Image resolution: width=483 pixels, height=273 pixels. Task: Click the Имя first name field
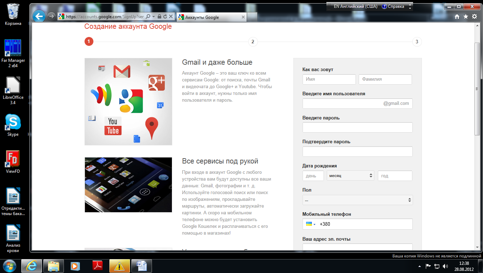(x=329, y=79)
